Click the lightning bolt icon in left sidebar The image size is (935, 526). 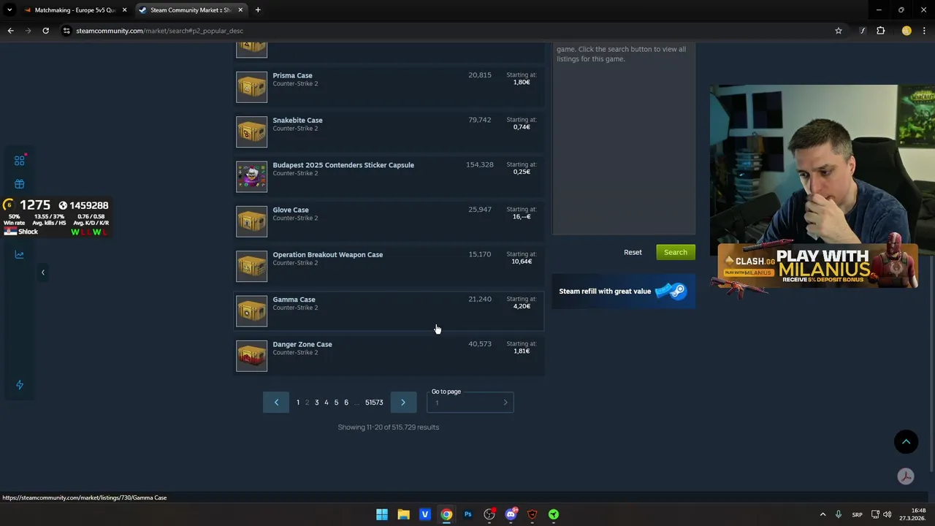tap(20, 385)
